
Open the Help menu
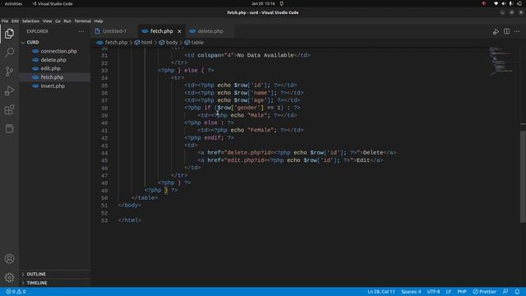[99, 21]
